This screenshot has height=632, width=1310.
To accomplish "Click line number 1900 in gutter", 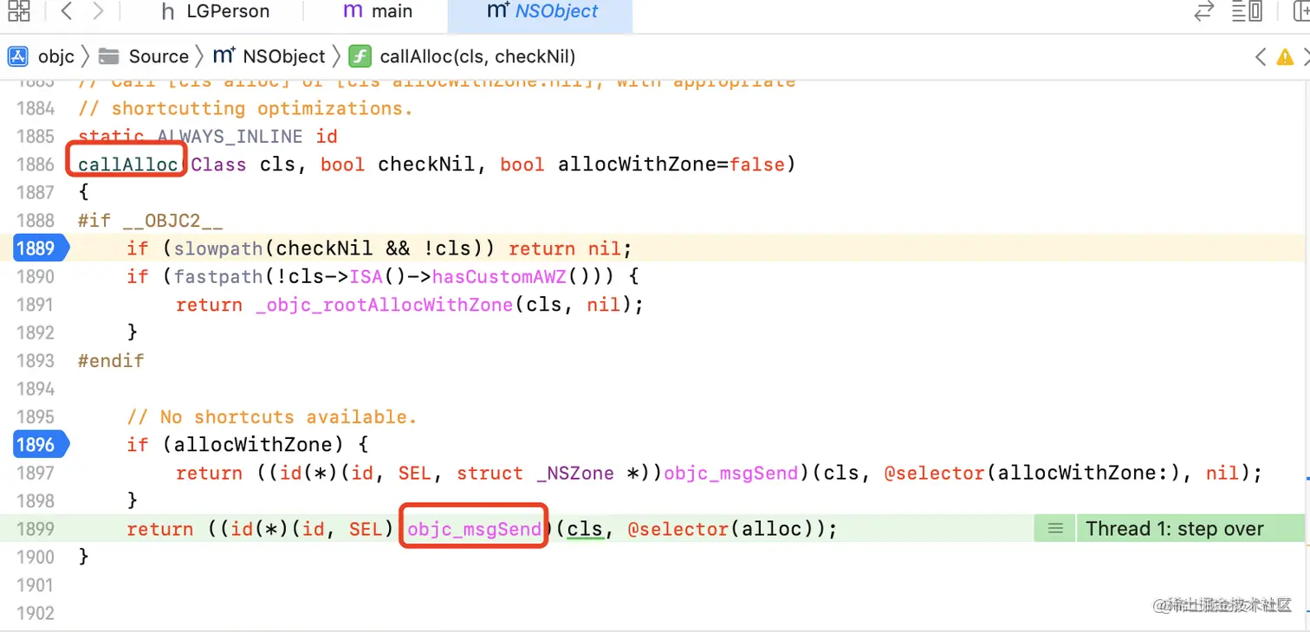I will pos(36,557).
